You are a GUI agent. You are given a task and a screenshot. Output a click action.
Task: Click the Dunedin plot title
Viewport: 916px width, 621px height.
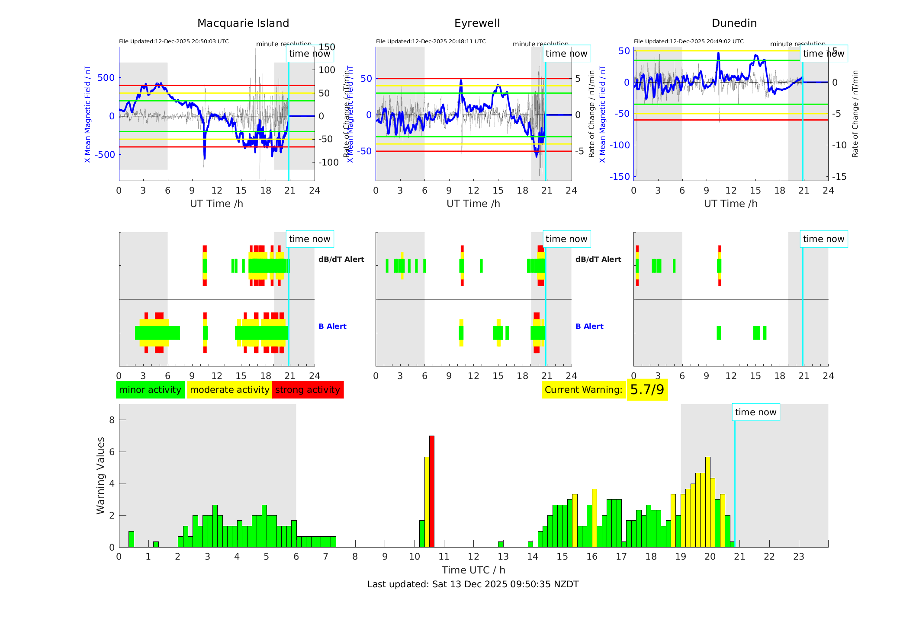pyautogui.click(x=734, y=23)
